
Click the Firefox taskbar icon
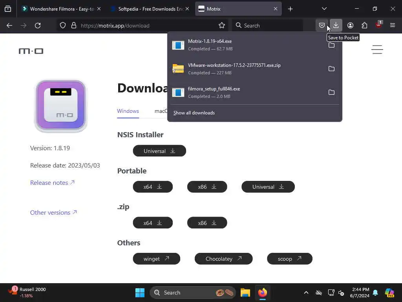click(x=263, y=293)
